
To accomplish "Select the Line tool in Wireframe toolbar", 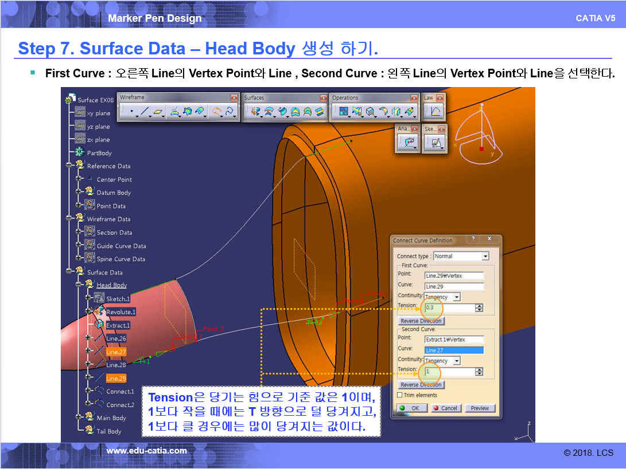I will pyautogui.click(x=145, y=112).
